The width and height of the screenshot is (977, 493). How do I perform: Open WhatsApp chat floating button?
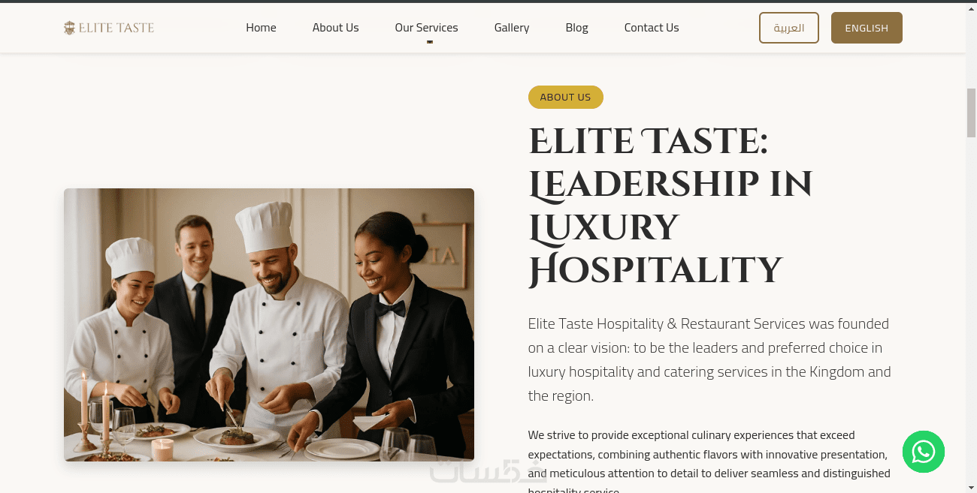[x=923, y=452]
